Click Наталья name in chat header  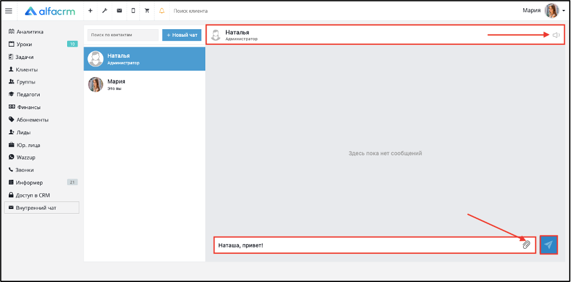tap(237, 33)
